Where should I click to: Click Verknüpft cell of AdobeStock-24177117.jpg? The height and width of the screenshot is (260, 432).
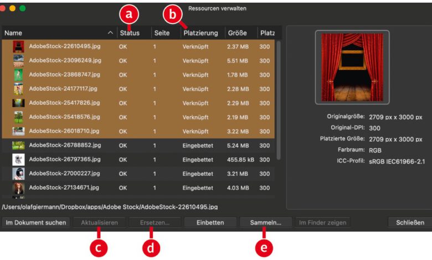(196, 89)
